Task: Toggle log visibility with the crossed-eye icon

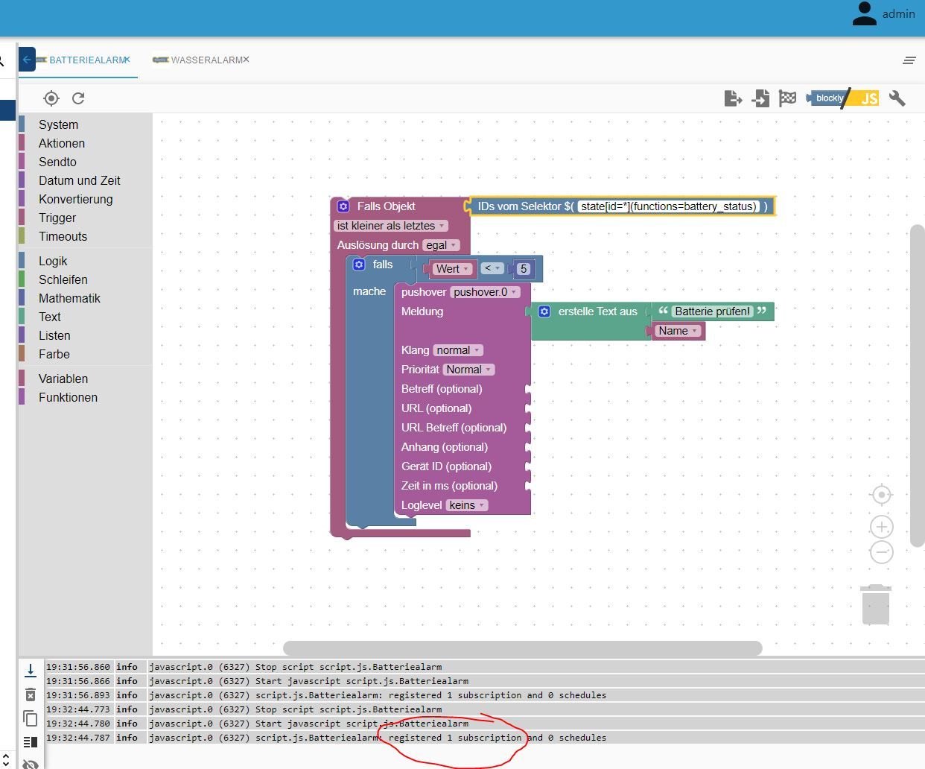Action: coord(31,763)
